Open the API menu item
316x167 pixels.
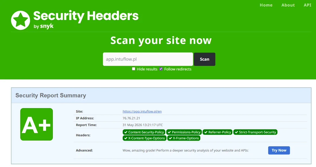(x=308, y=5)
